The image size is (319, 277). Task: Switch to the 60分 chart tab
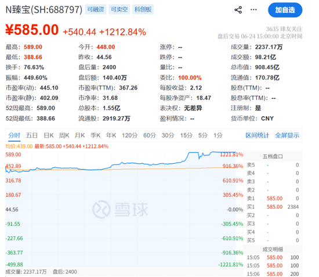[150, 135]
